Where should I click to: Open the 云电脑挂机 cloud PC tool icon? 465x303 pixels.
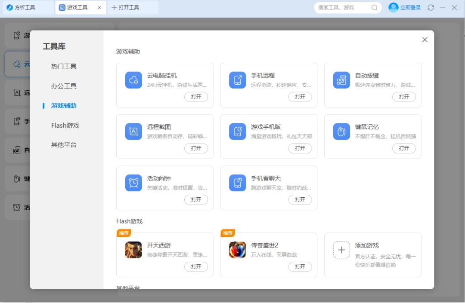click(x=133, y=80)
